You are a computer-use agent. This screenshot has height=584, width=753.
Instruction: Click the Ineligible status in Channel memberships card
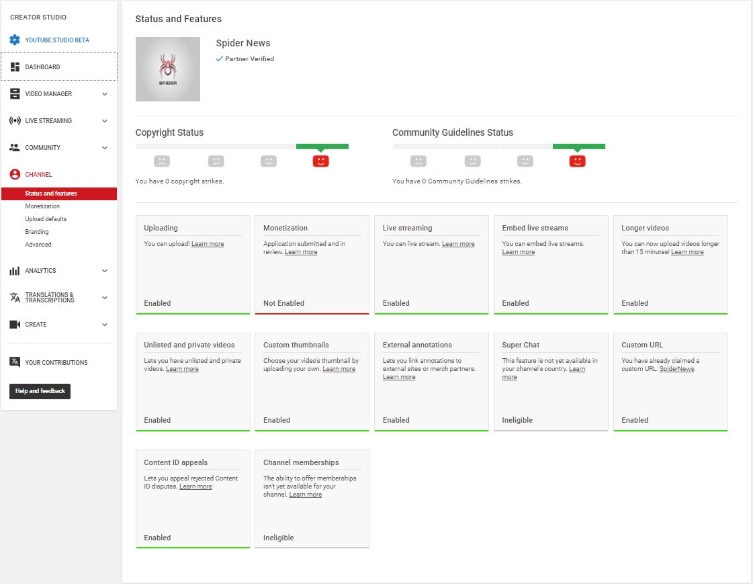(x=279, y=538)
